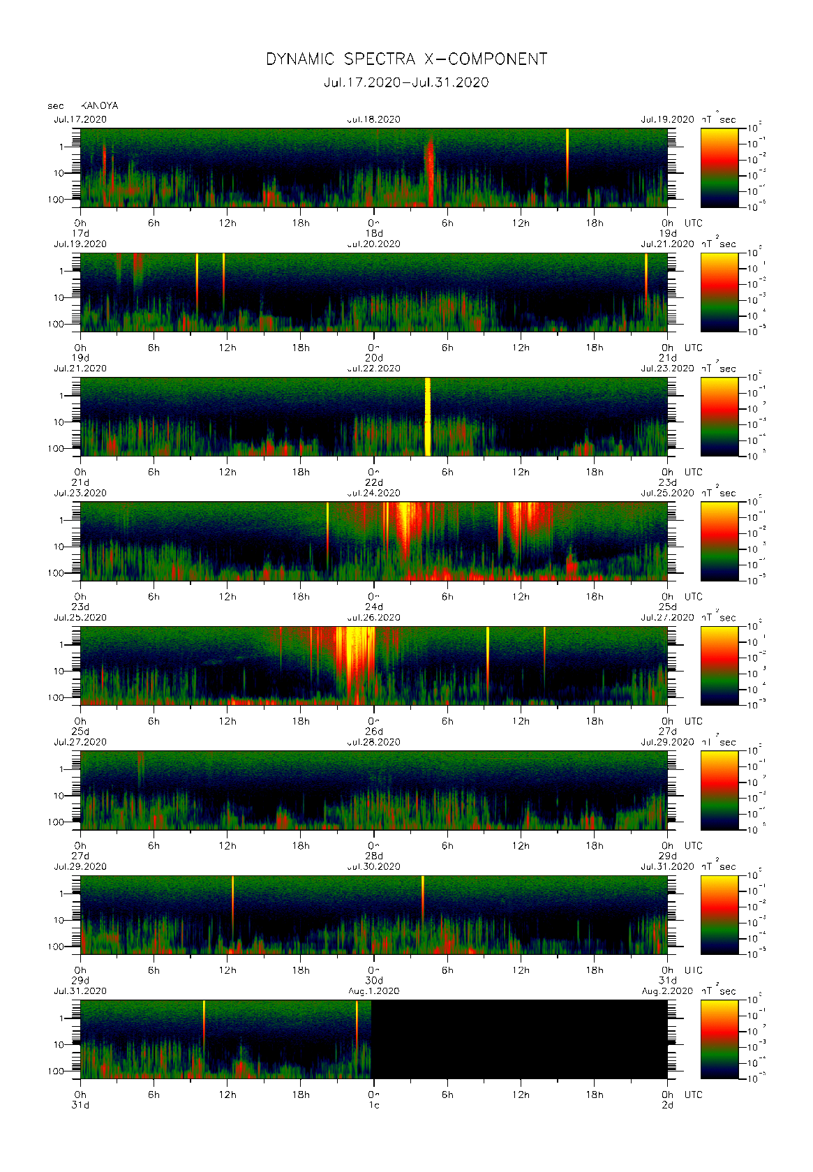Select the thick yellow spike on July 22
The width and height of the screenshot is (813, 1172).
tap(428, 417)
